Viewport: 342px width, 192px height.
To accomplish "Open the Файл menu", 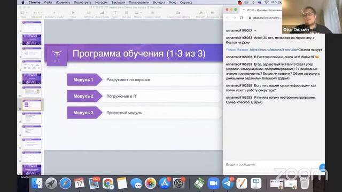I will pos(48,2).
